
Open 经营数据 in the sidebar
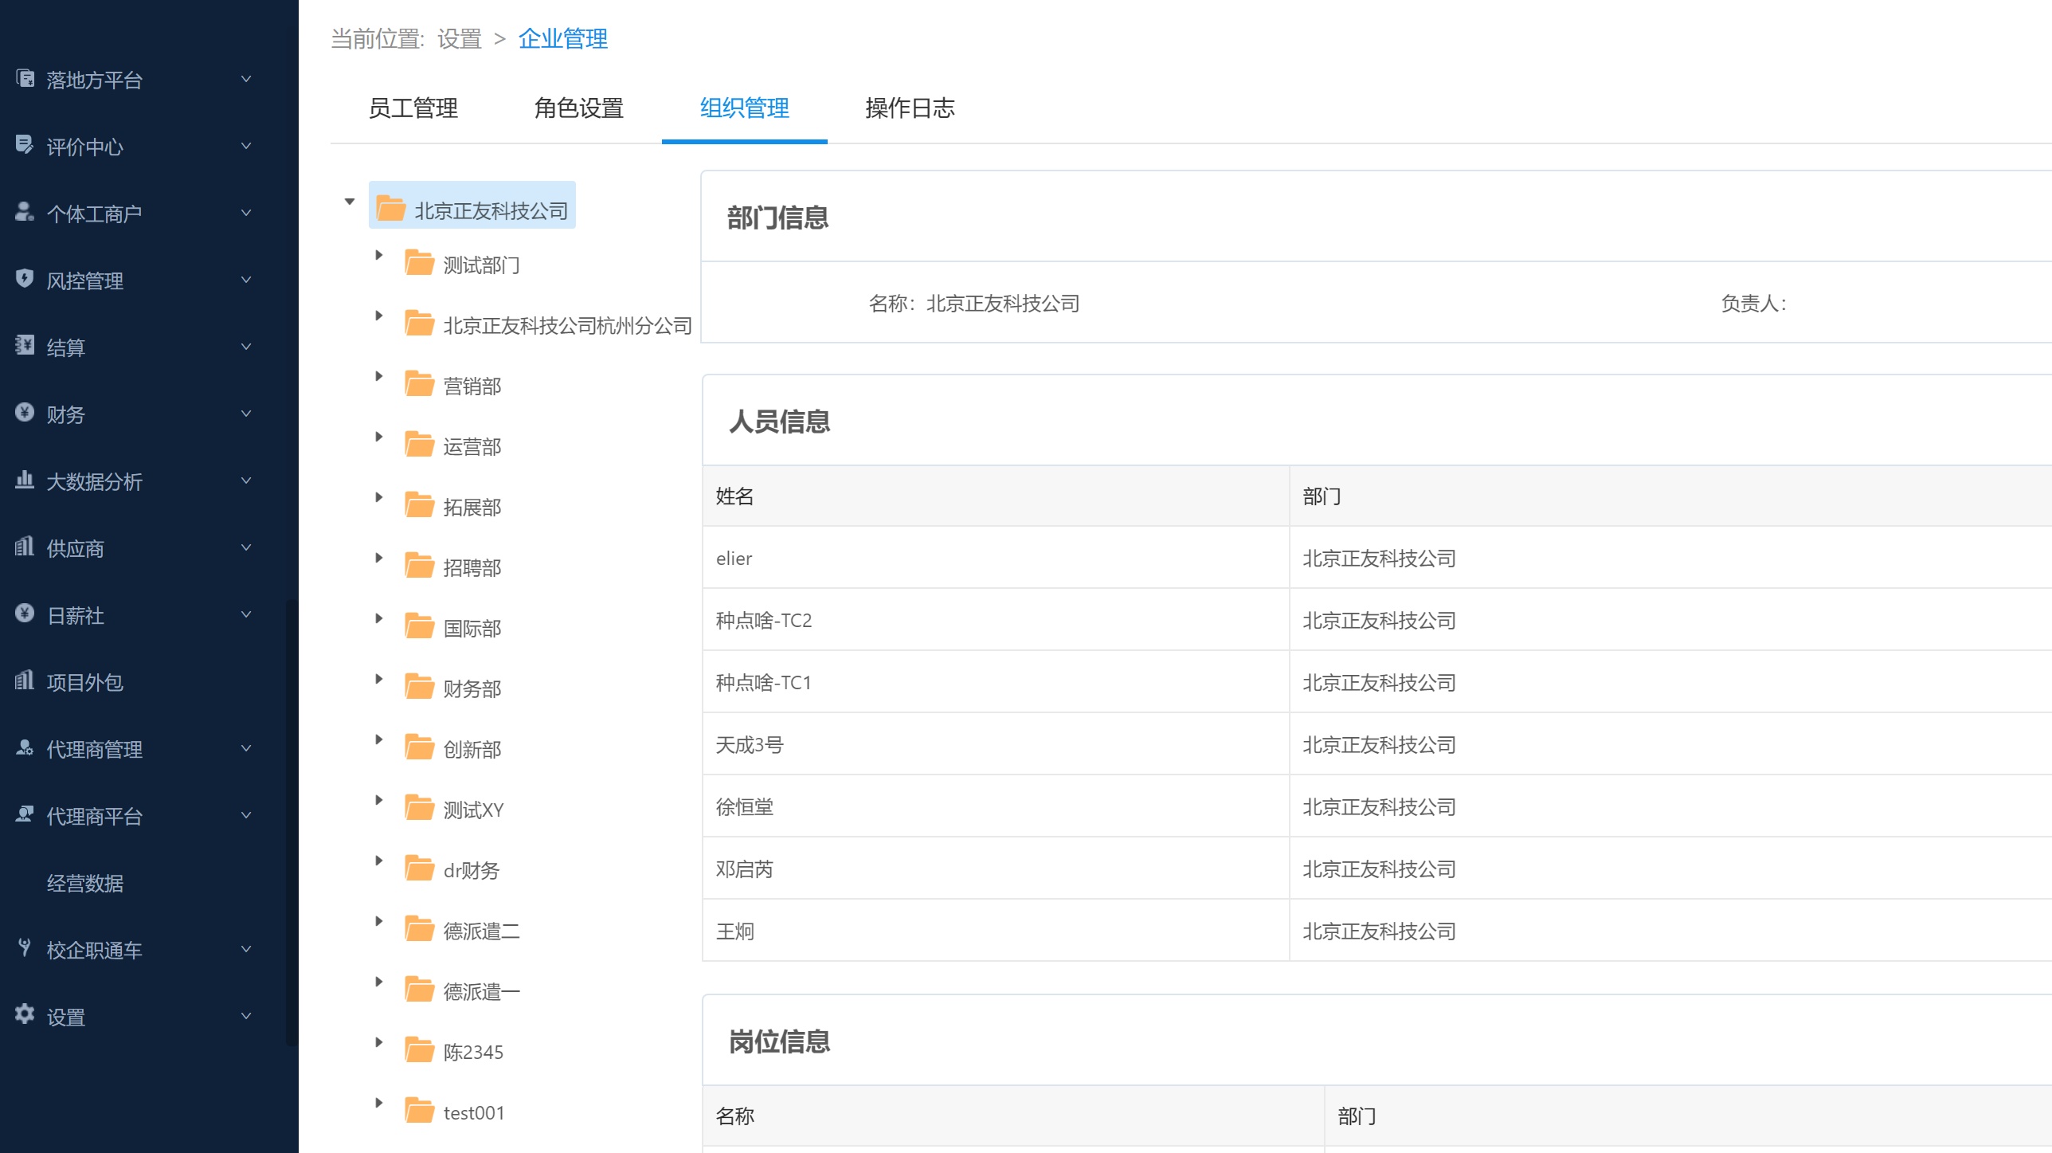click(x=85, y=883)
